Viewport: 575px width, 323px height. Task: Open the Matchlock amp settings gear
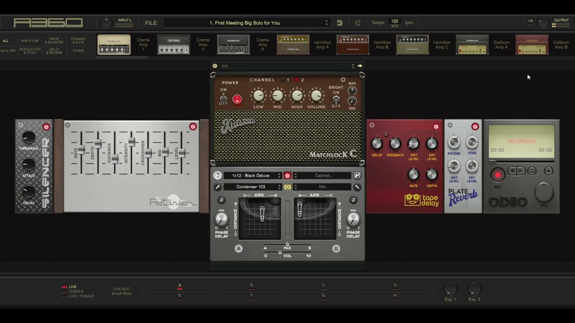(x=343, y=80)
